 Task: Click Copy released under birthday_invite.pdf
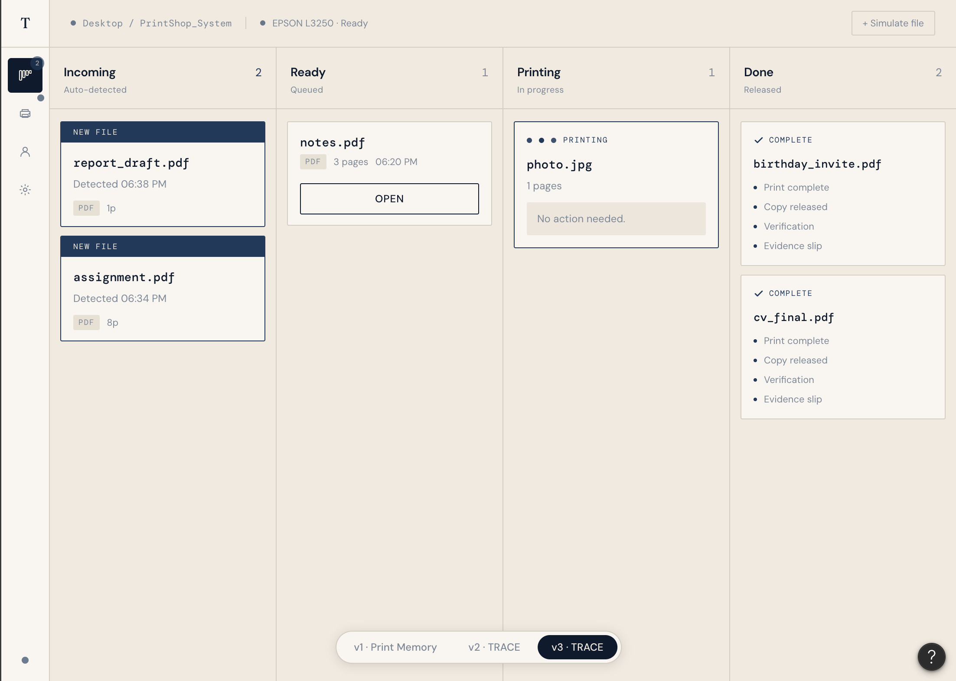[795, 207]
